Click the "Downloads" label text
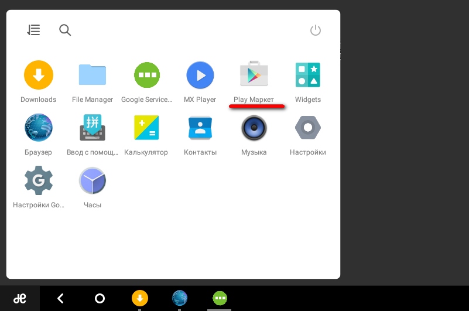 point(38,100)
